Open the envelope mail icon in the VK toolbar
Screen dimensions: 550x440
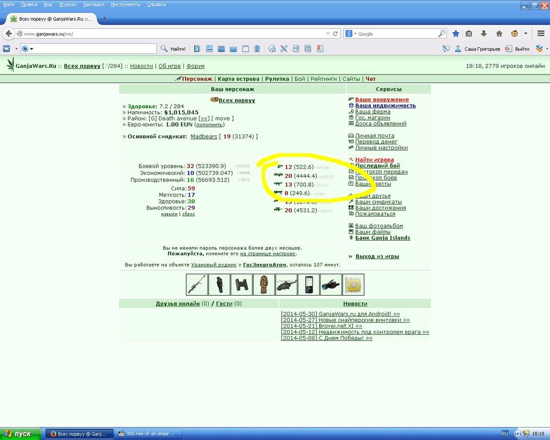233,49
